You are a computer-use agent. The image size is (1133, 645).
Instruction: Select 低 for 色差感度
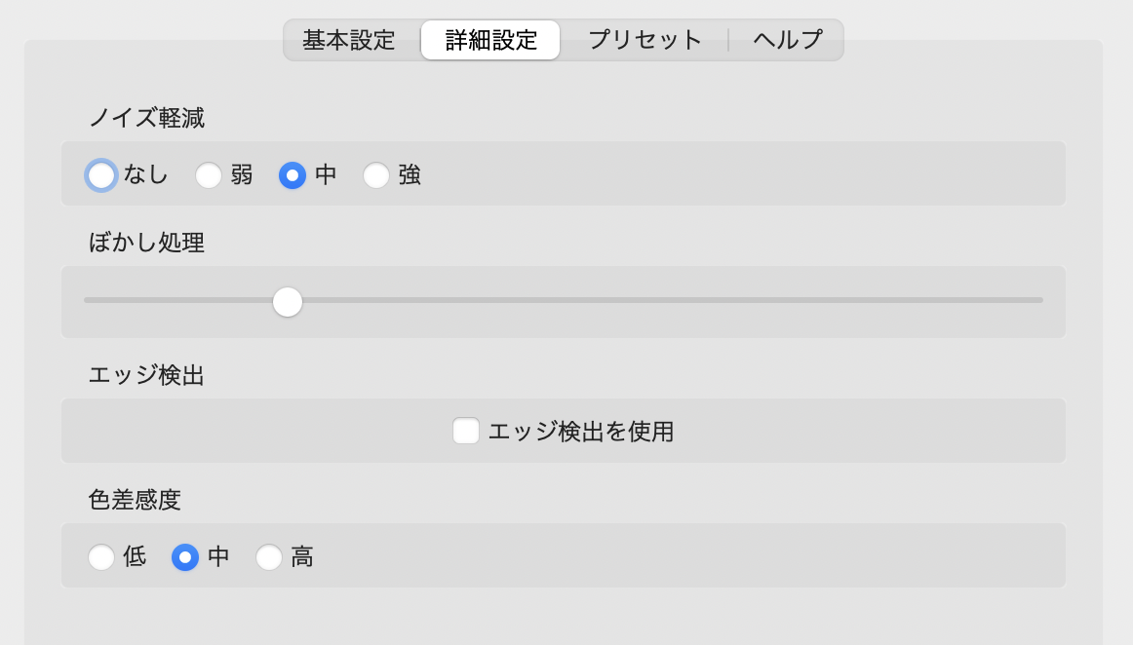[x=101, y=556]
